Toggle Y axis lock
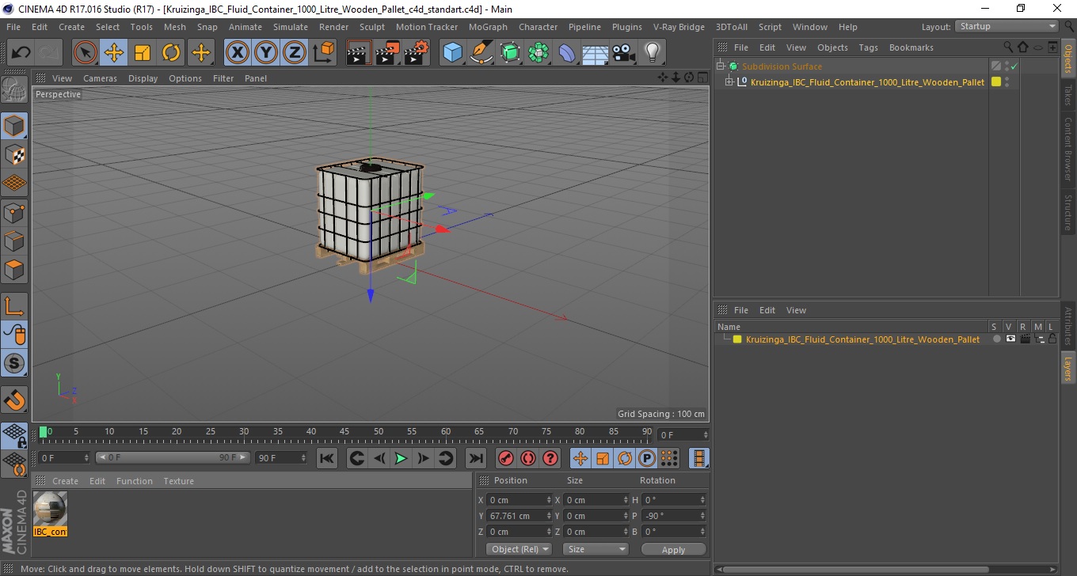The width and height of the screenshot is (1077, 576). pos(266,53)
